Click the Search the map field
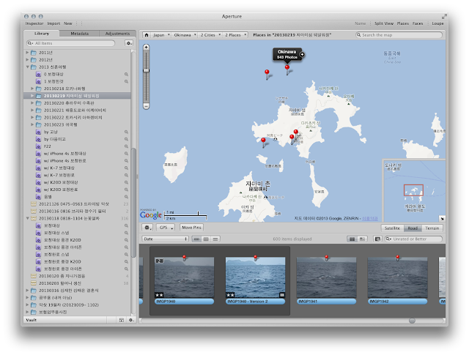The width and height of the screenshot is (469, 355). (399, 35)
